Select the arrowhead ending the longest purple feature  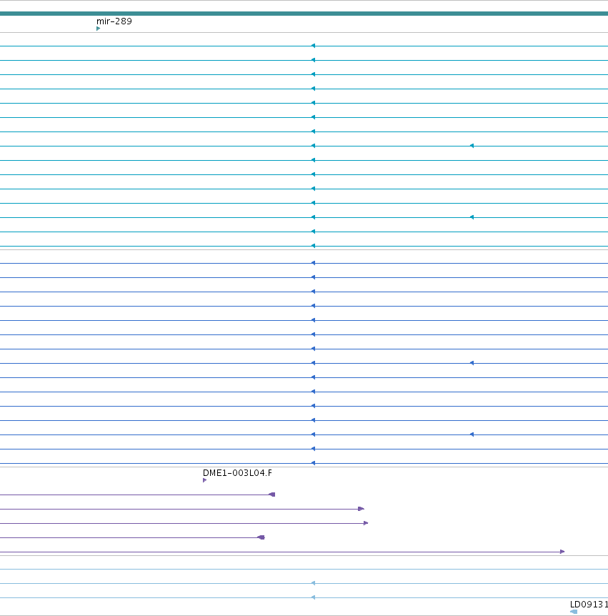click(x=562, y=552)
